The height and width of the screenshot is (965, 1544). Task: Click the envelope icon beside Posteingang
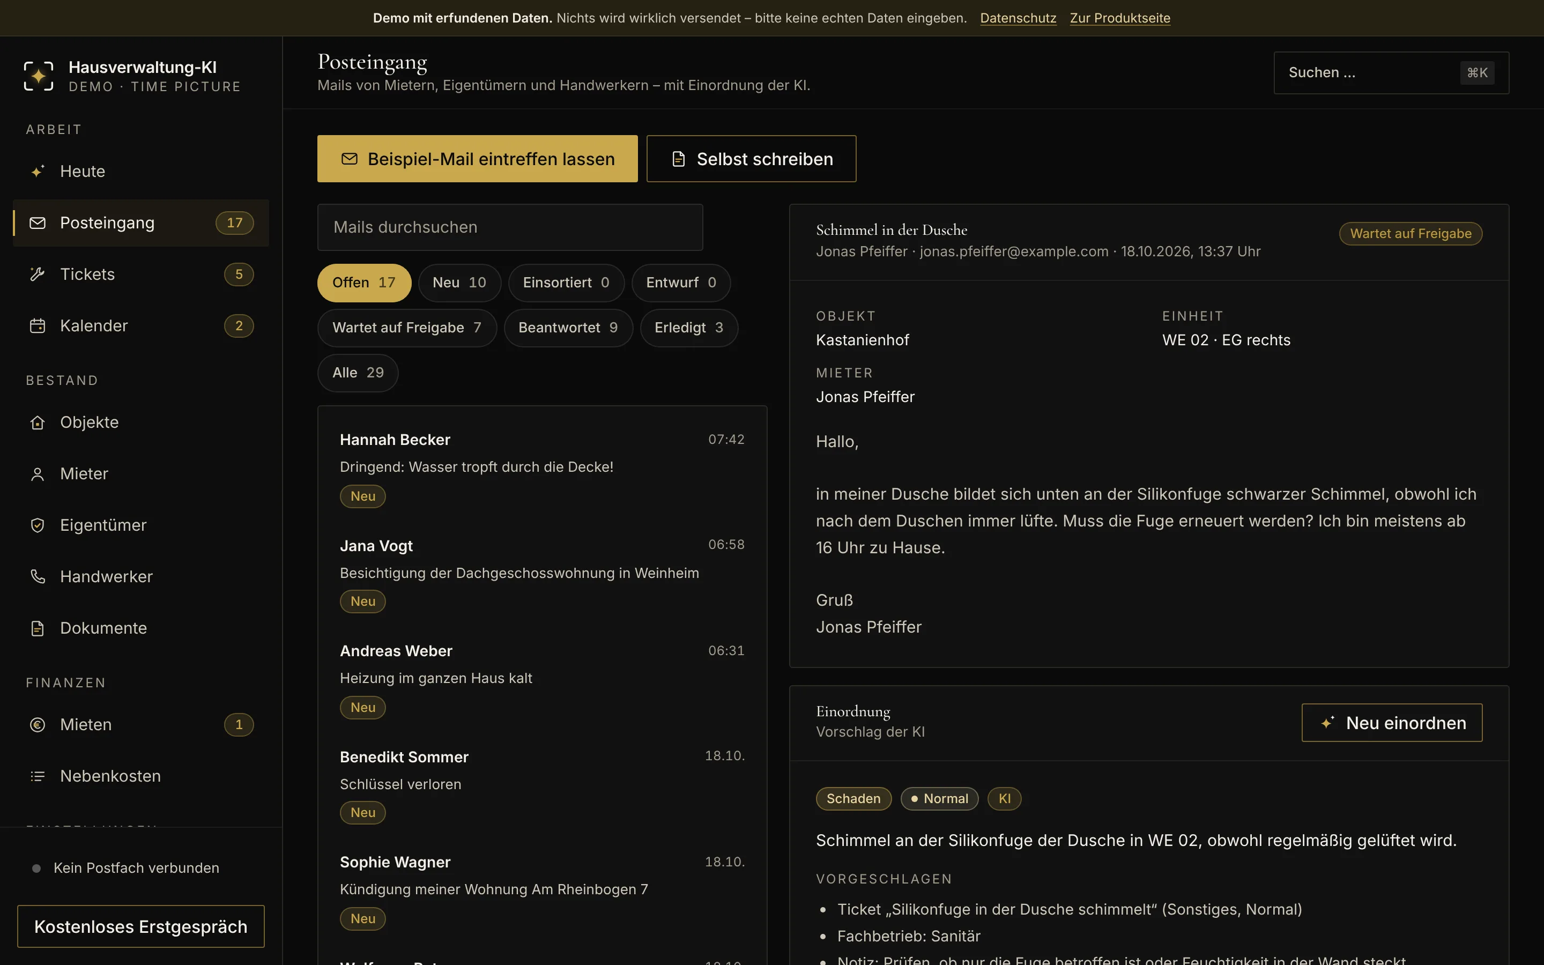38,222
